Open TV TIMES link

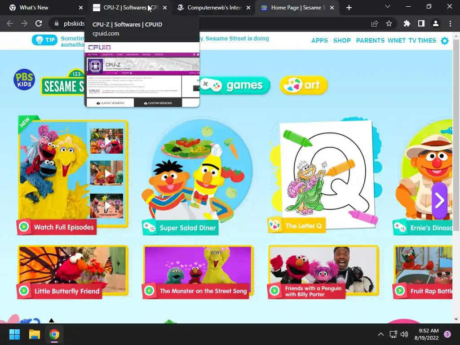tap(422, 40)
